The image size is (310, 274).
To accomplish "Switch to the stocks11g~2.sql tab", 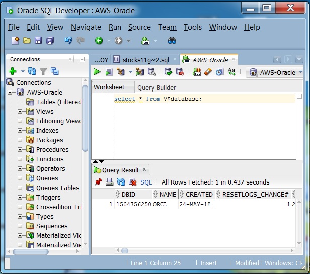I will point(145,60).
